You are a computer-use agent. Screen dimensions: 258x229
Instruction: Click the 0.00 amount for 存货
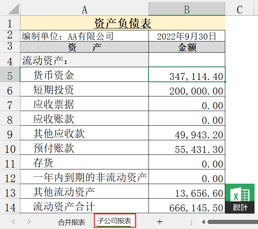[187, 162]
